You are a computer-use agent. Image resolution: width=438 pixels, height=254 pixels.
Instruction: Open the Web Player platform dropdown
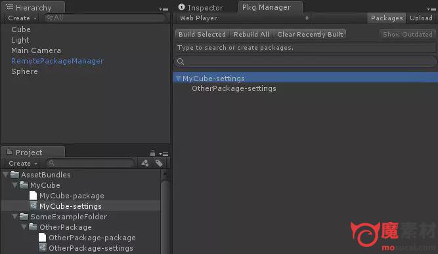[244, 18]
